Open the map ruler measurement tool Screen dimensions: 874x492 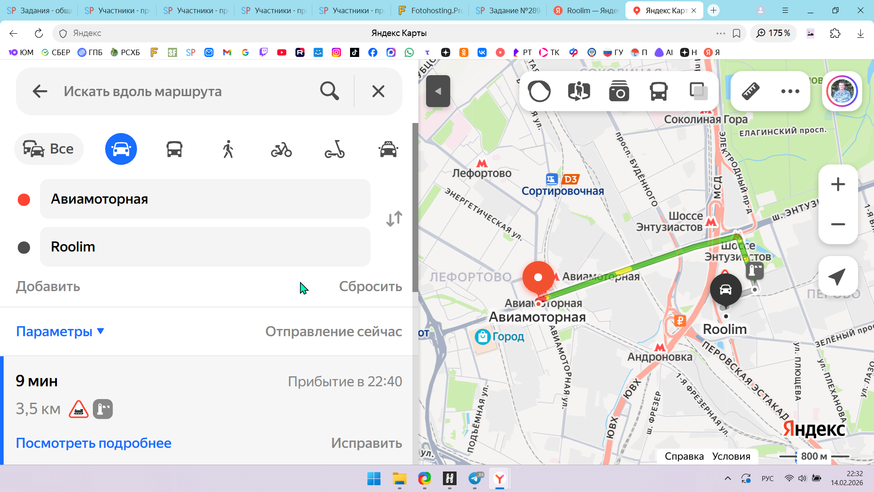tap(751, 91)
